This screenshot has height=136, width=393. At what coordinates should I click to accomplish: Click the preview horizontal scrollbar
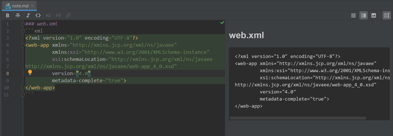click(298, 118)
